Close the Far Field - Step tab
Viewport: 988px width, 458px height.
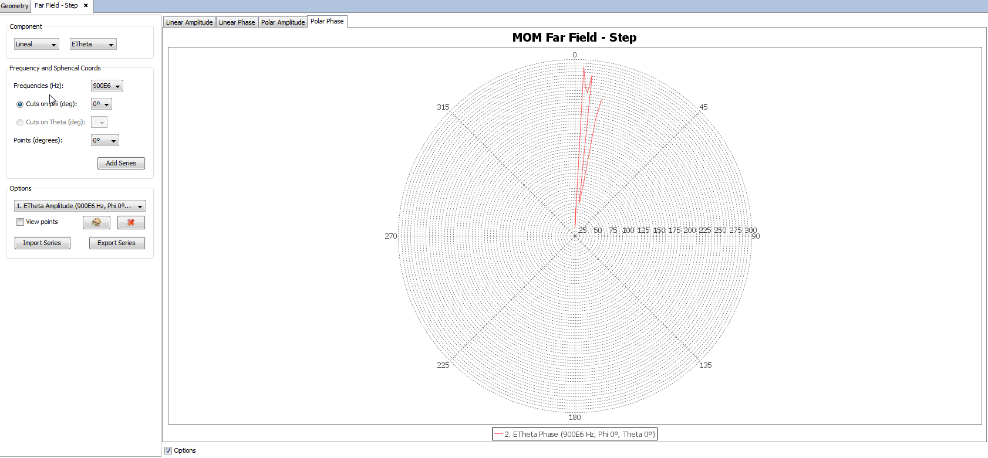(x=86, y=5)
